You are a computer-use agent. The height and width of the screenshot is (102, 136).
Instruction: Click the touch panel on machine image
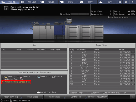pos(69,21)
